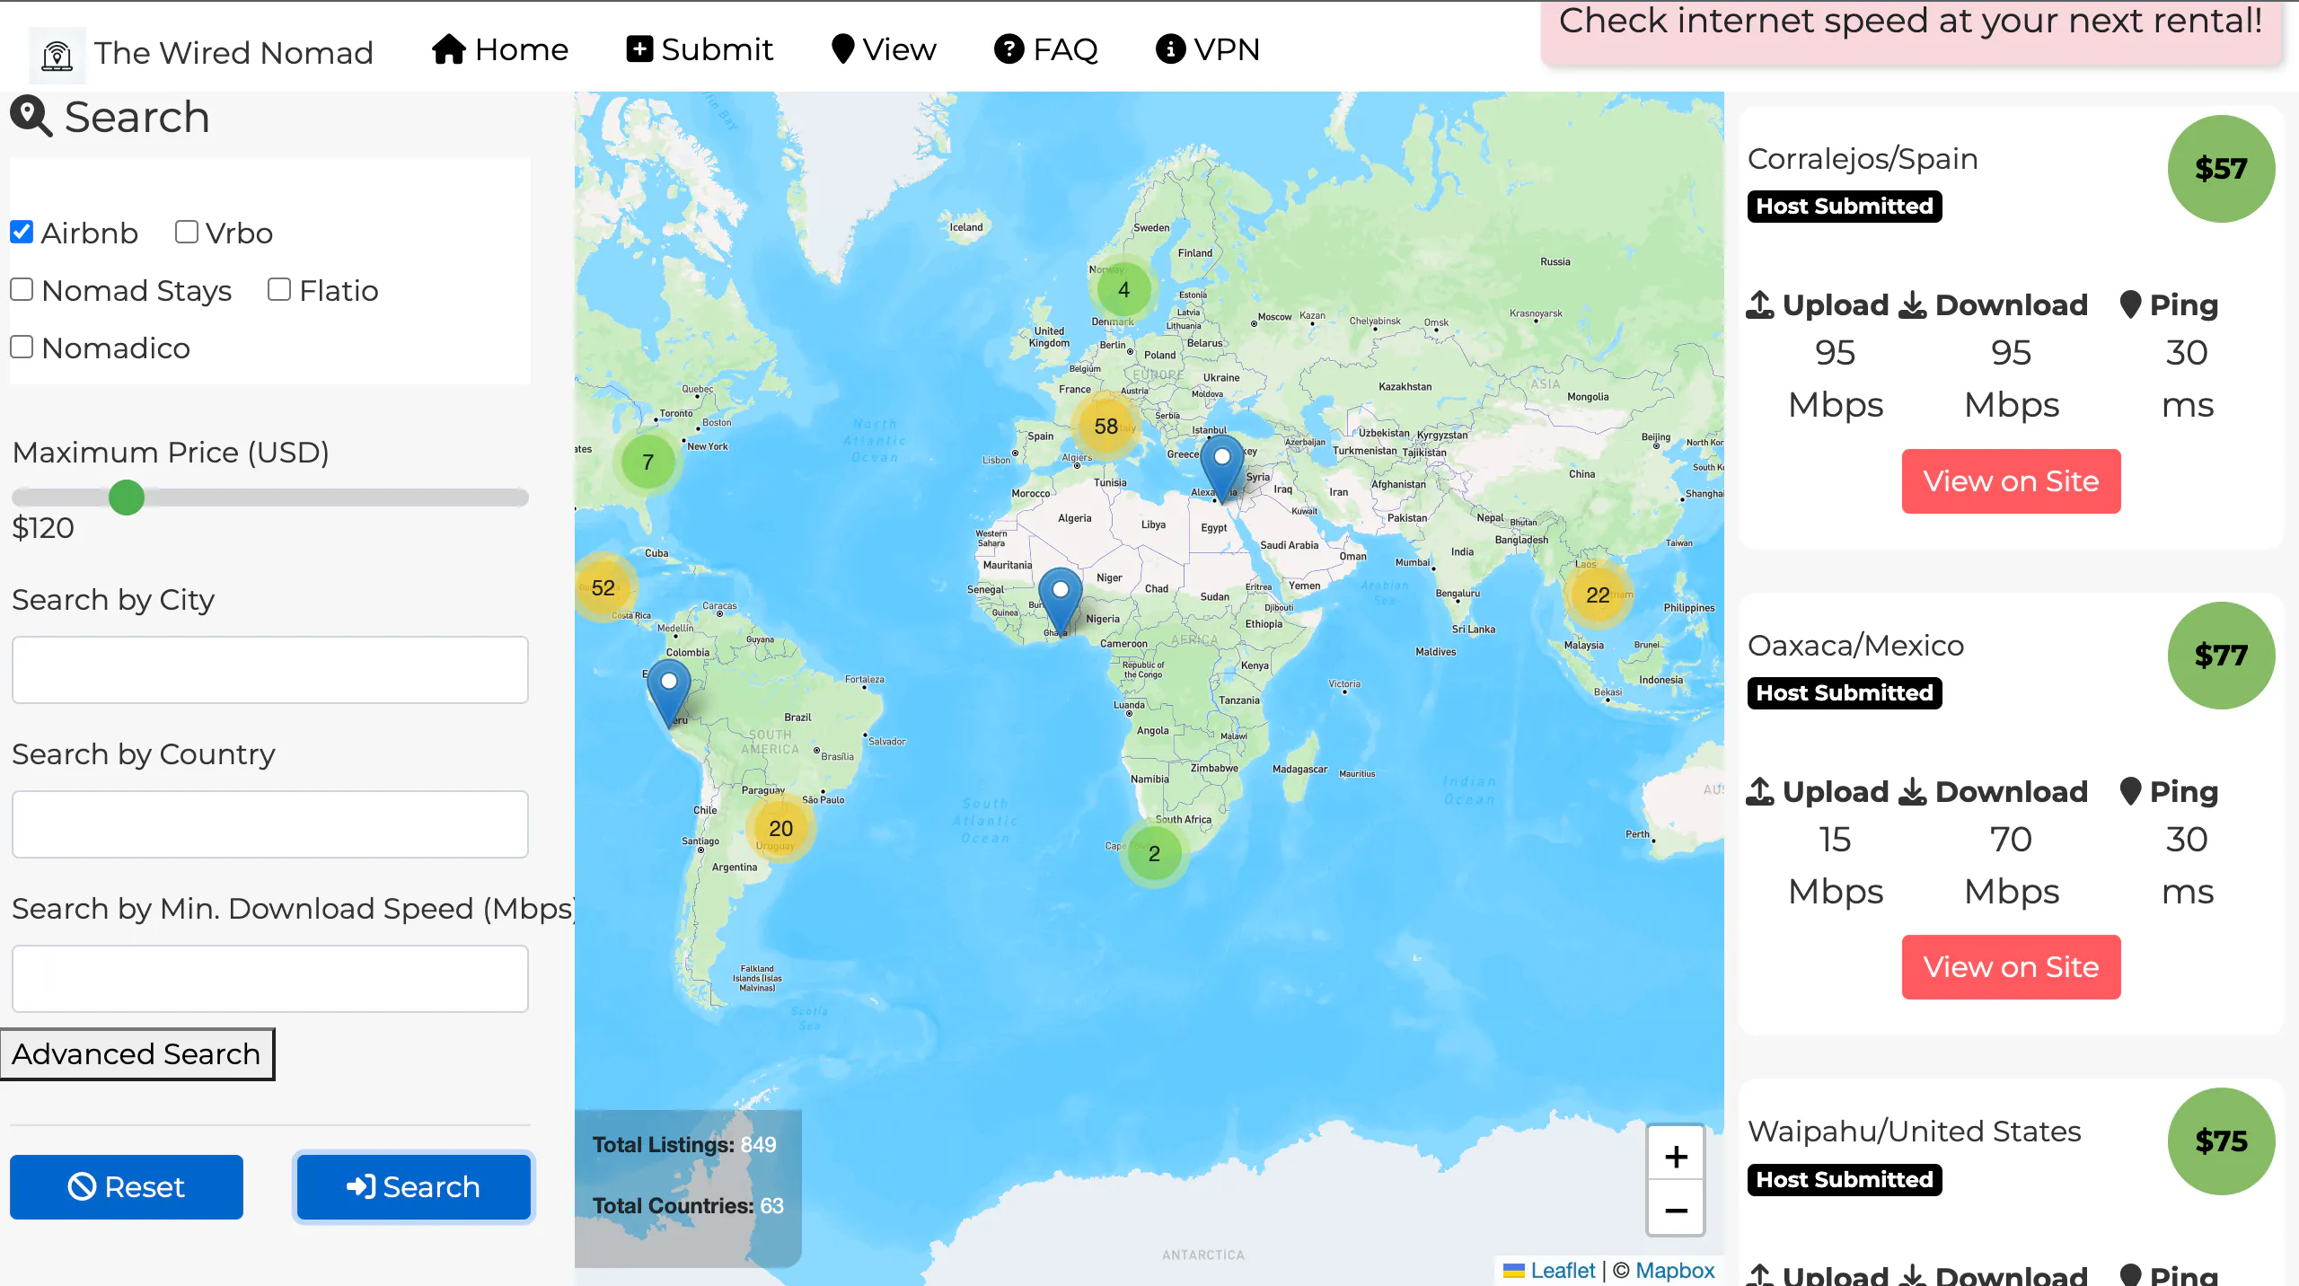Click the Download icon in the Oaxaca card
2299x1286 pixels.
(1913, 792)
